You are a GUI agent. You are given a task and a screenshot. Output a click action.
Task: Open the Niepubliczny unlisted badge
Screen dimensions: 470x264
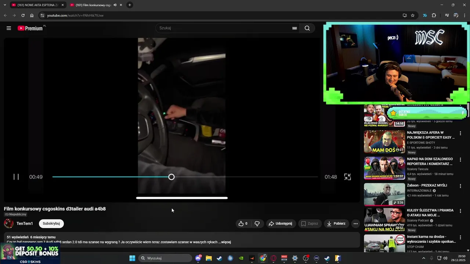15,214
